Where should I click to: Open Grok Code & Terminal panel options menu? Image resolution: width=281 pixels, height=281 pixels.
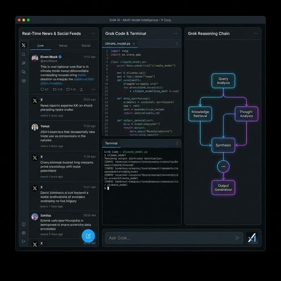click(176, 33)
